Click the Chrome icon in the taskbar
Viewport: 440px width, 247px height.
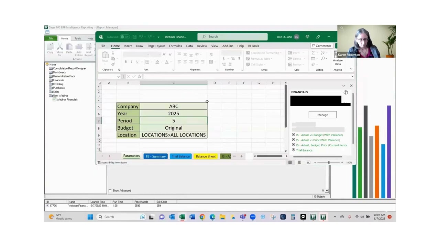[202, 217]
